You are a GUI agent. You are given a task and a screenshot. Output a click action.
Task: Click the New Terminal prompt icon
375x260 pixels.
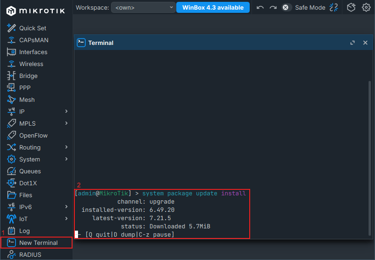[11, 243]
